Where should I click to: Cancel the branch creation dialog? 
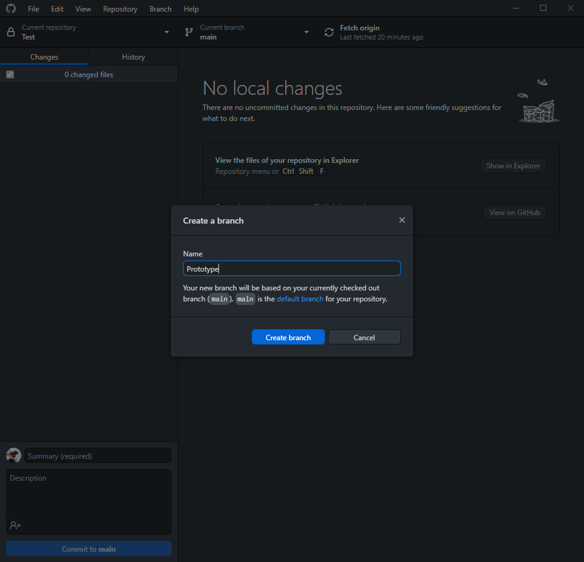[x=364, y=337]
